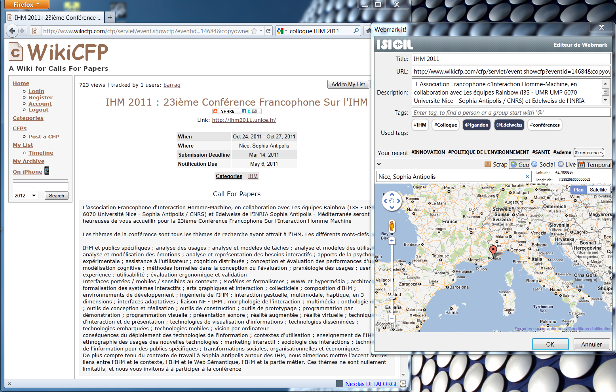This screenshot has width=616, height=392.
Task: Switch to the Scrap tab
Action: 496,164
